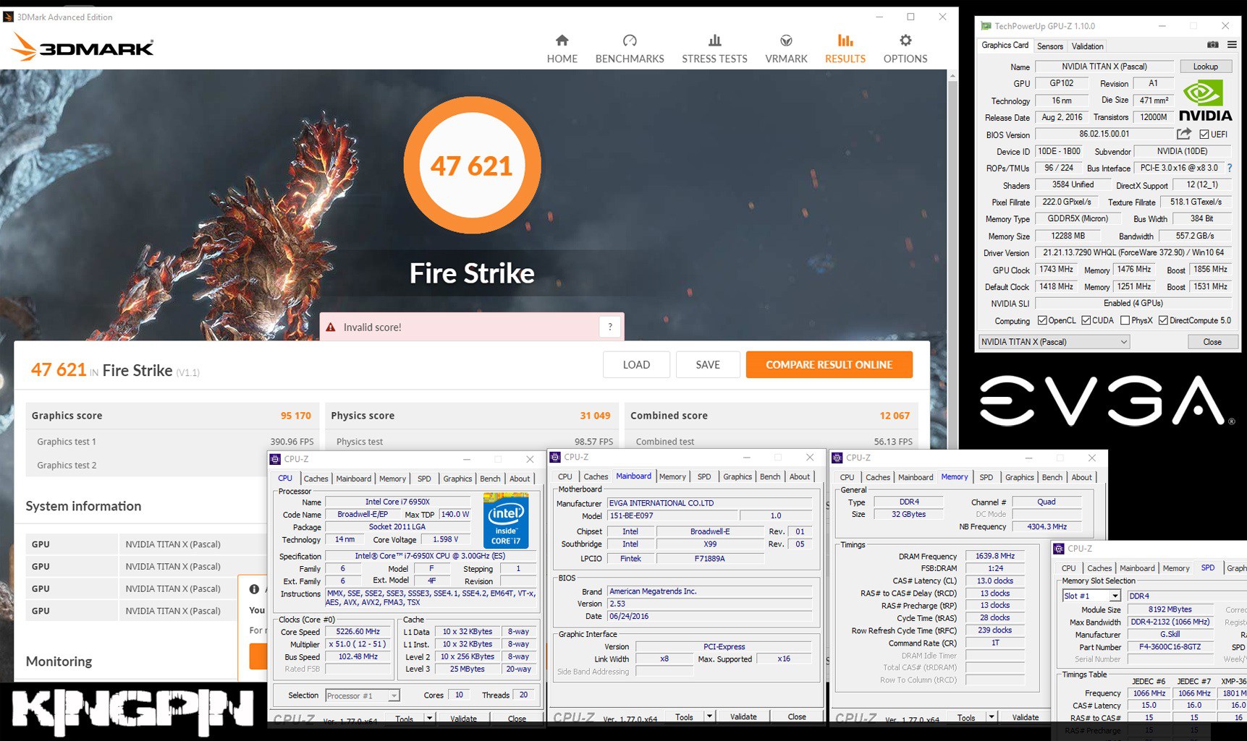The image size is (1247, 741).
Task: Open the Processor #1 selection dropdown
Action: (x=362, y=695)
